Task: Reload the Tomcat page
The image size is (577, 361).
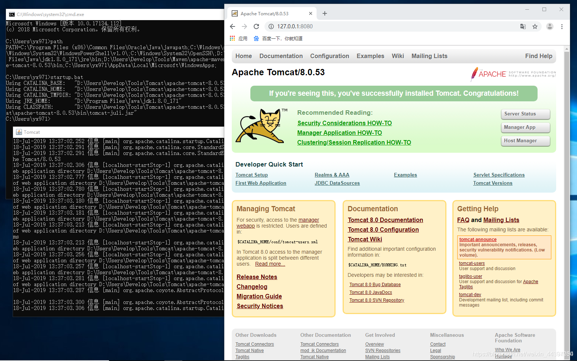Action: click(x=256, y=26)
